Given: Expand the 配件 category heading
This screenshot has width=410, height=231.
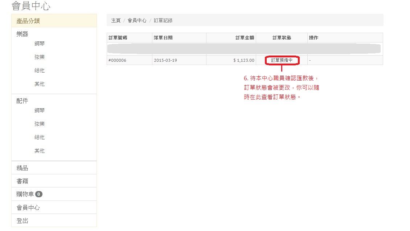Looking at the screenshot, I should point(22,101).
